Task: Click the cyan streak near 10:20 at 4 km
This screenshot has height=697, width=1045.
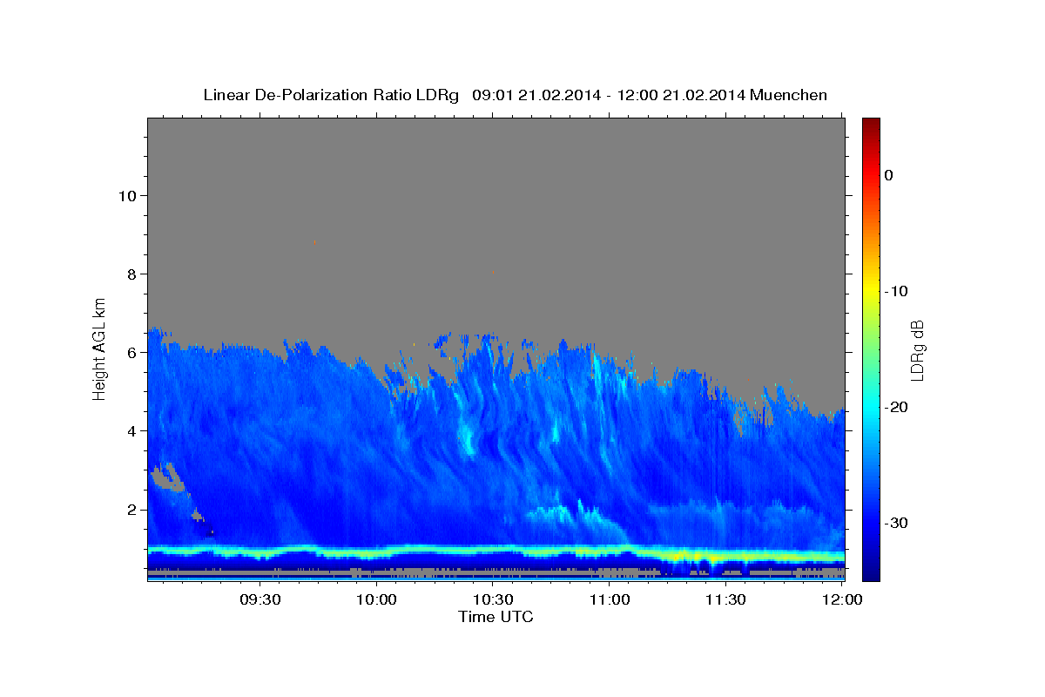Action: (468, 437)
